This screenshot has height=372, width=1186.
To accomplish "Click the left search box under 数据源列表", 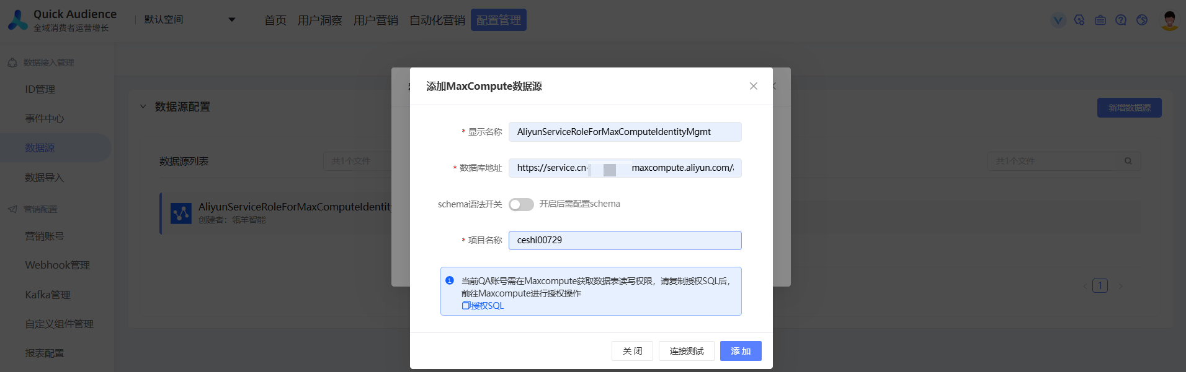I will point(357,161).
